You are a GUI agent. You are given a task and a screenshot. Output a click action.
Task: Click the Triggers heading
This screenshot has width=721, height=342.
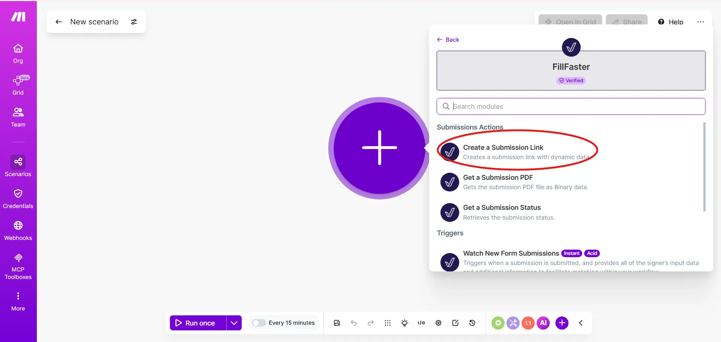(x=450, y=233)
